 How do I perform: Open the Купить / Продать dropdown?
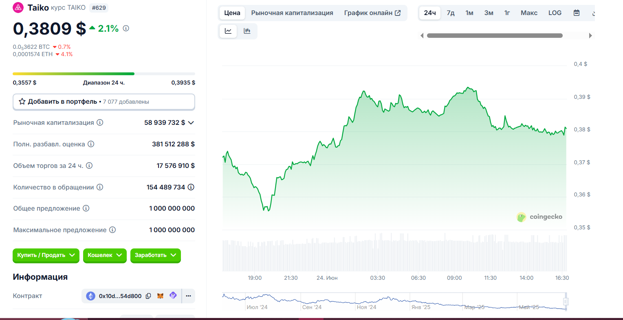click(46, 255)
